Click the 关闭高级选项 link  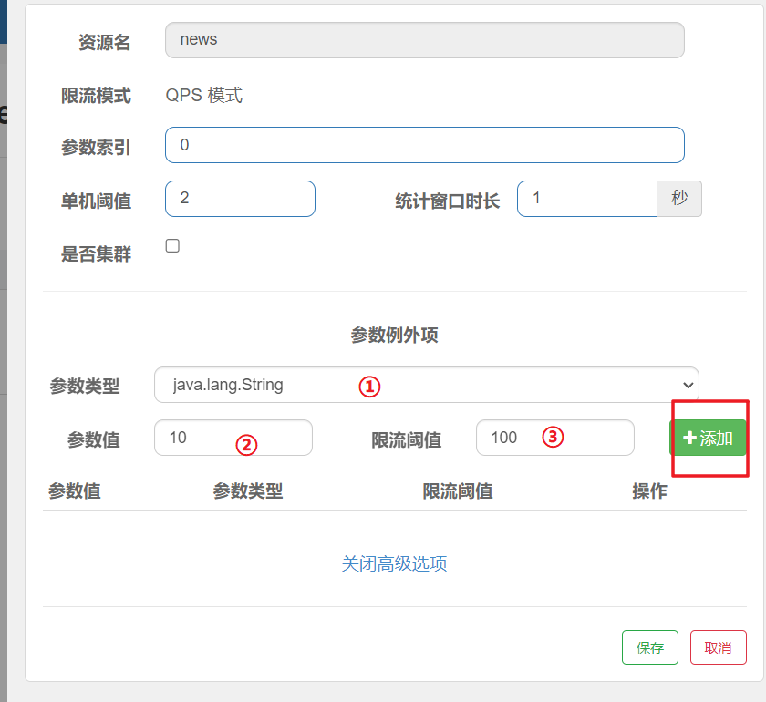[394, 564]
